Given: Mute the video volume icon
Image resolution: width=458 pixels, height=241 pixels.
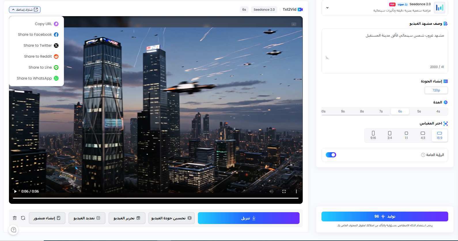Looking at the screenshot, I should [271, 191].
